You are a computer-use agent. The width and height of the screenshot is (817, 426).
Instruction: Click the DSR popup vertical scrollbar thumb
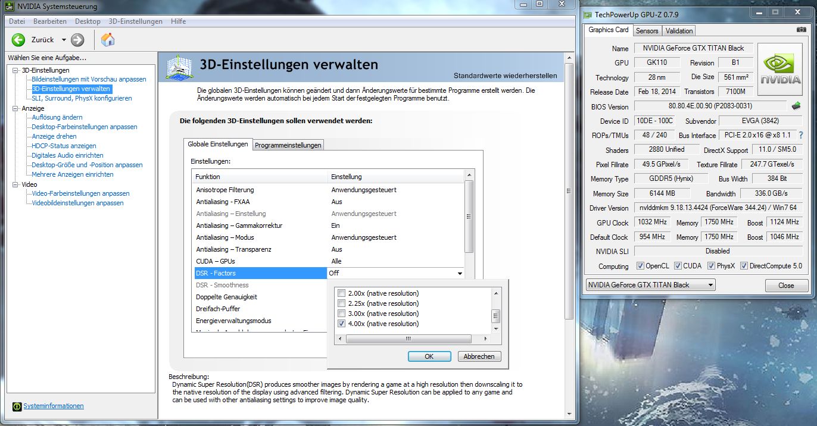pyautogui.click(x=495, y=316)
